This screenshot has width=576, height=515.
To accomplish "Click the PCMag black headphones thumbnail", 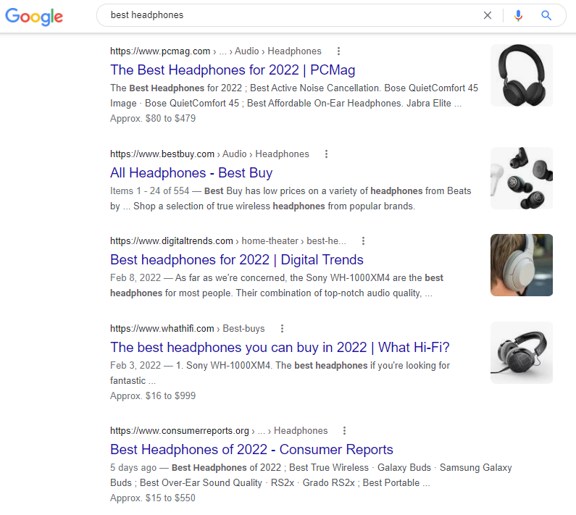I will pyautogui.click(x=522, y=75).
